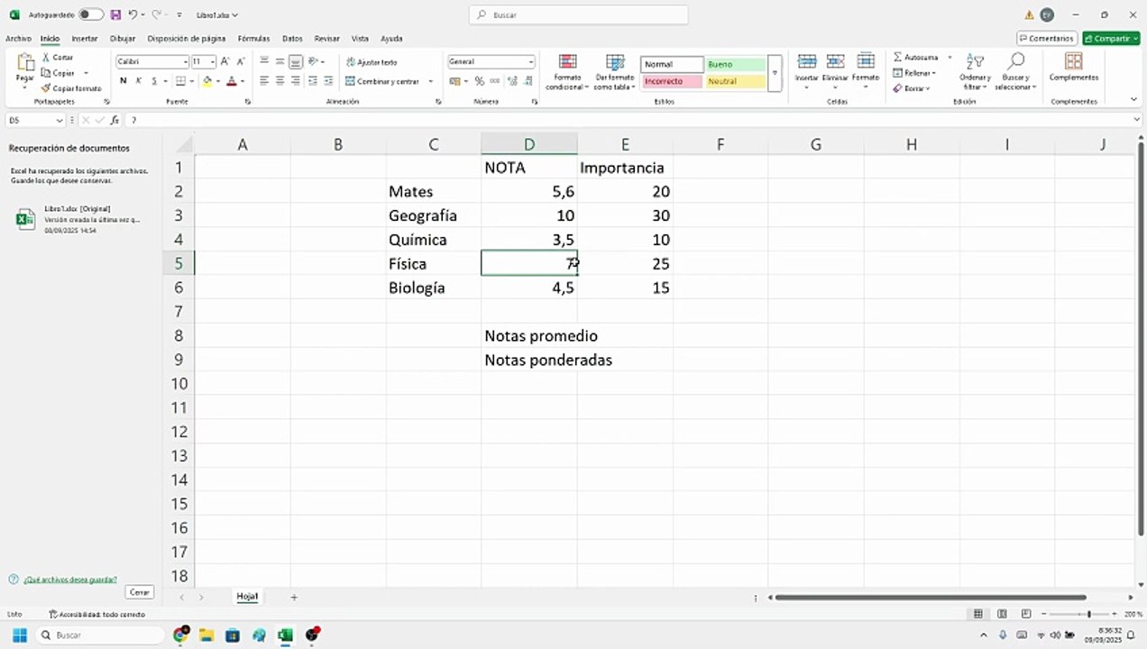Switch to the Fórmulas tab
Viewport: 1147px width, 649px height.
pyautogui.click(x=254, y=39)
